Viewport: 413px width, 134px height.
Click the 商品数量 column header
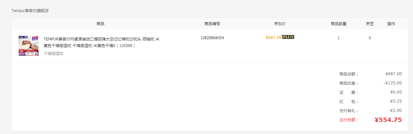tap(338, 24)
